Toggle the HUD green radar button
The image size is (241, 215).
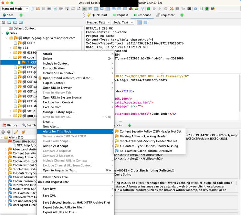click(x=207, y=9)
